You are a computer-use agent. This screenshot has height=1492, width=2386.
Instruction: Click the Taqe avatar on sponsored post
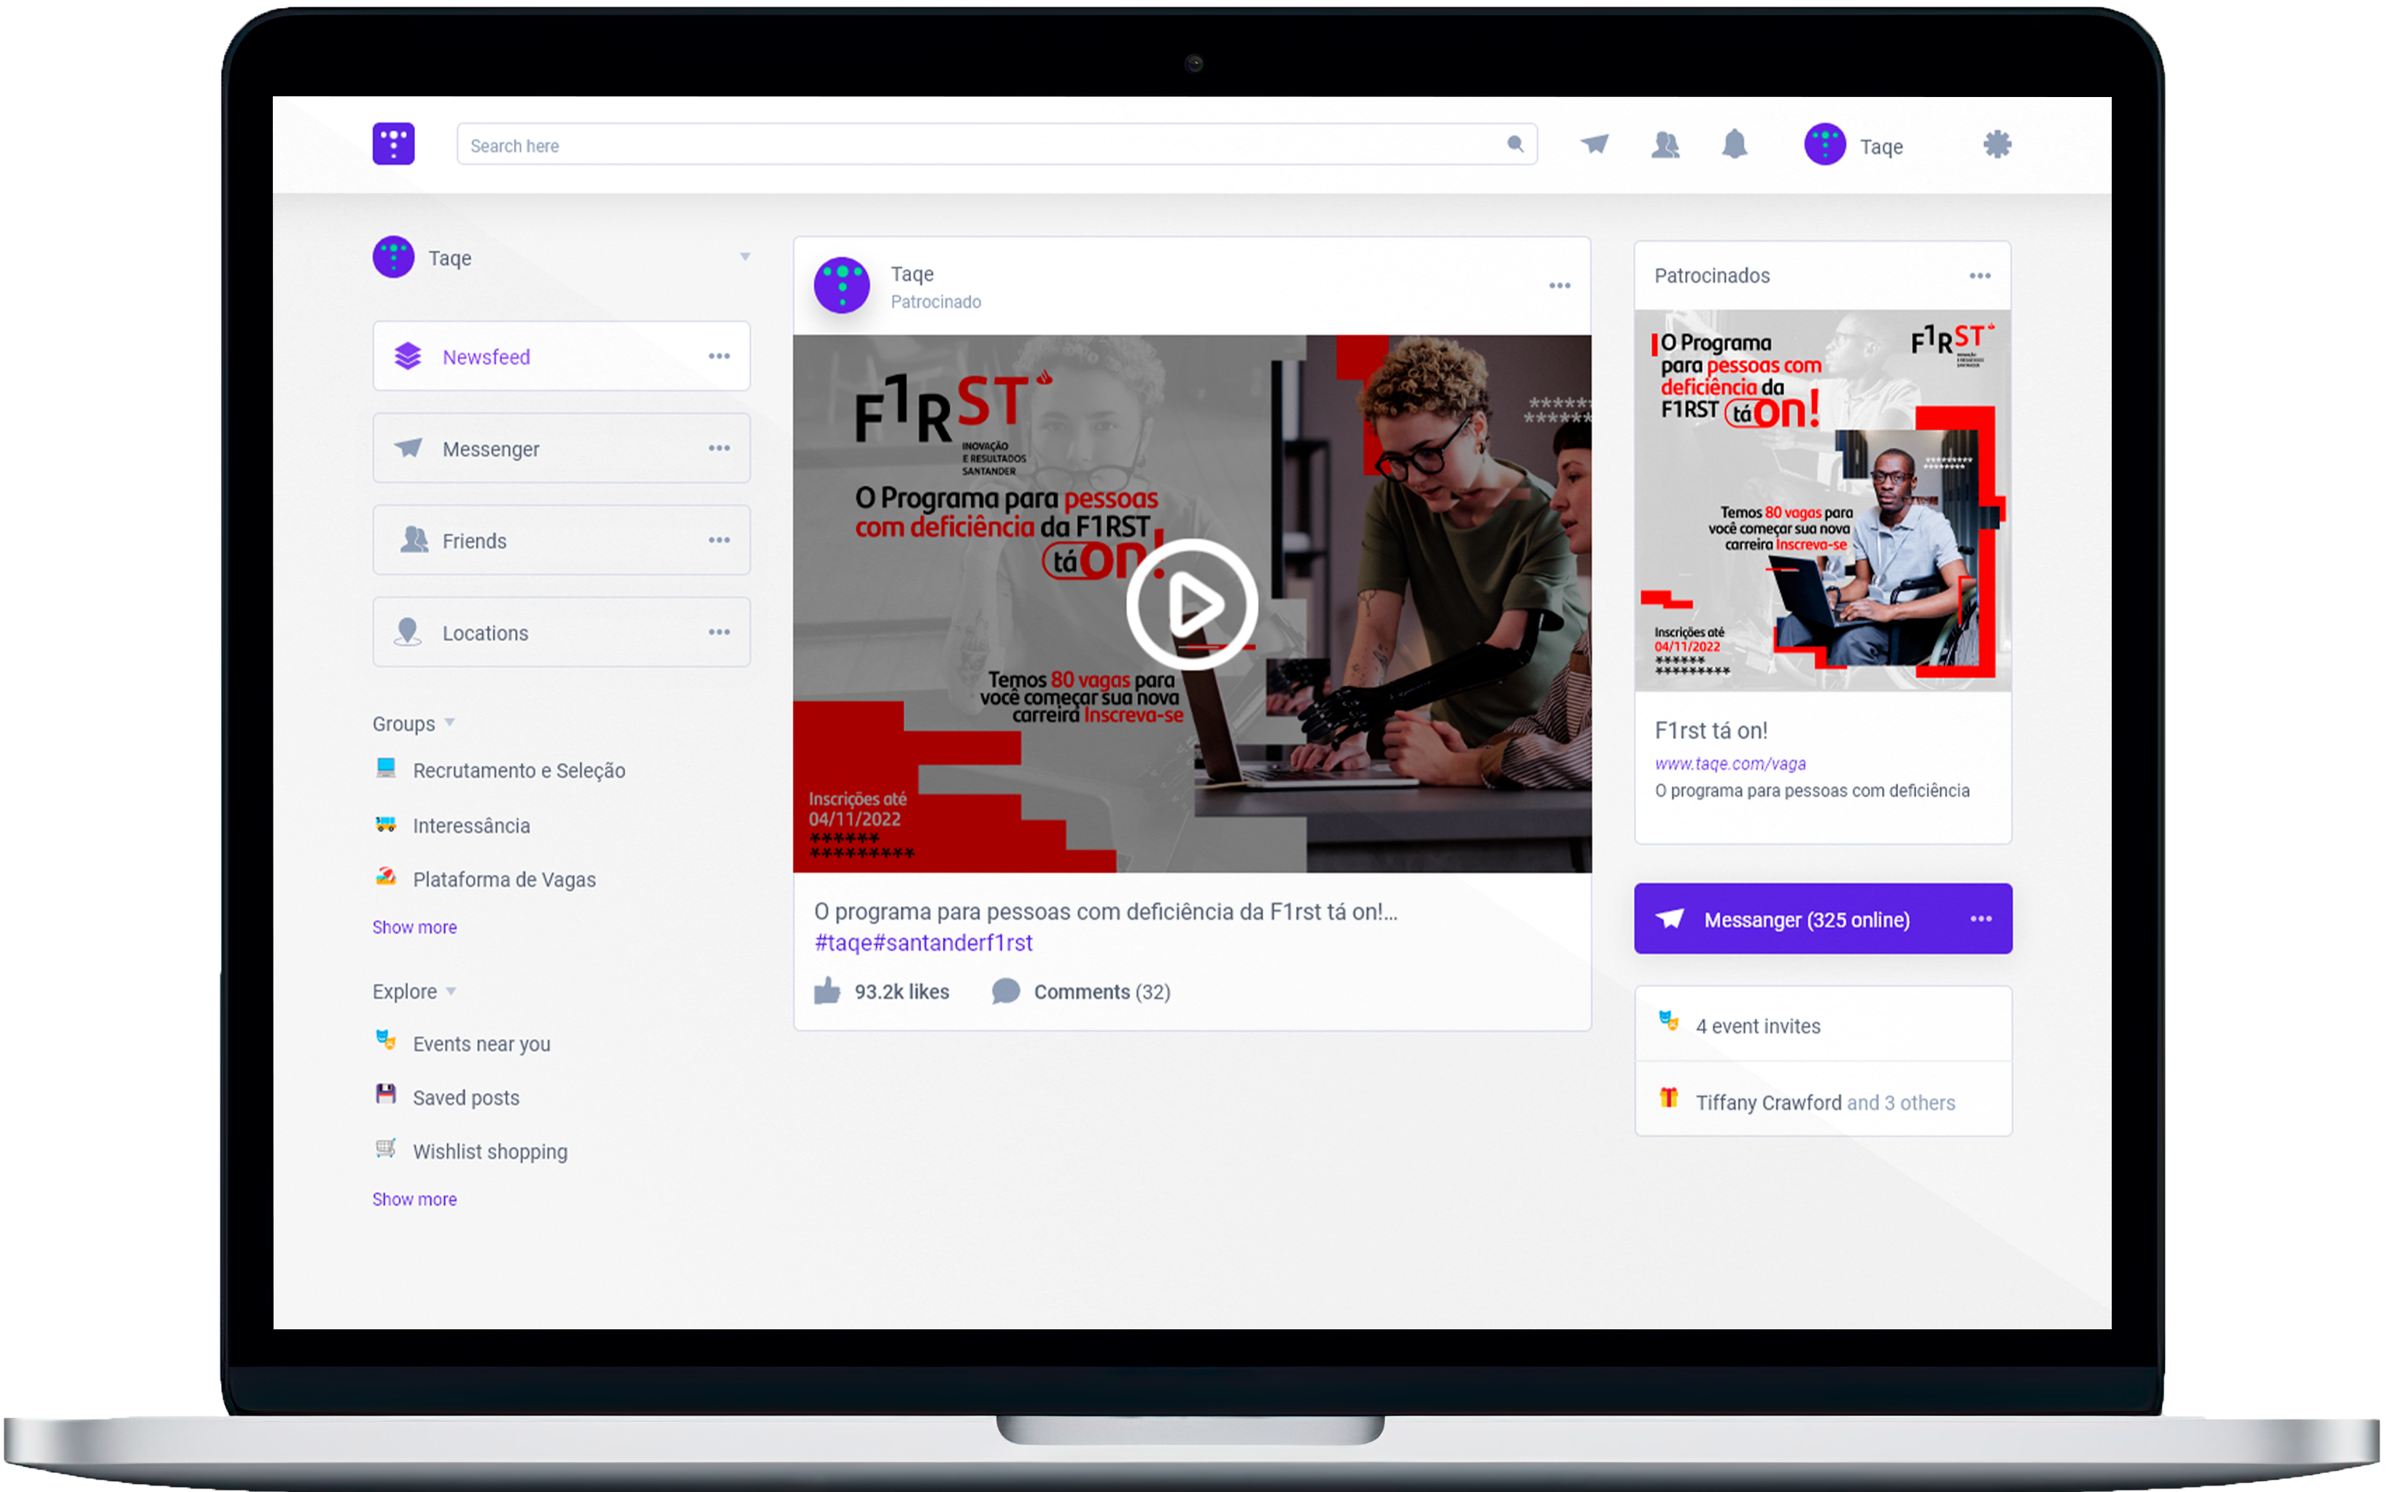(x=841, y=285)
